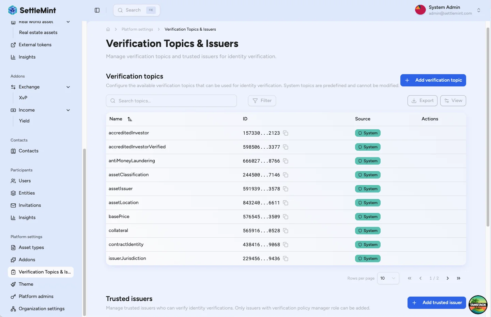The height and width of the screenshot is (317, 491).
Task: Expand the Income section chevron
Action: coord(68,110)
